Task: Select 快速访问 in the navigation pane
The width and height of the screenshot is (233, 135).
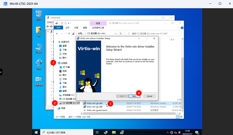Action: pyautogui.click(x=64, y=42)
